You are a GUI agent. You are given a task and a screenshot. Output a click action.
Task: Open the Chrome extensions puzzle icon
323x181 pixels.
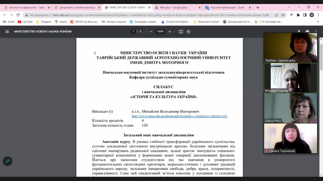click(x=298, y=15)
